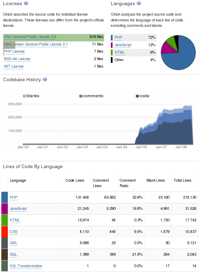Open the help icon beside Licenses heading
199x274 pixels.
(26, 3)
